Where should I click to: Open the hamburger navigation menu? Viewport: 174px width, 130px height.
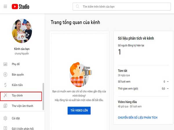[x=5, y=6]
